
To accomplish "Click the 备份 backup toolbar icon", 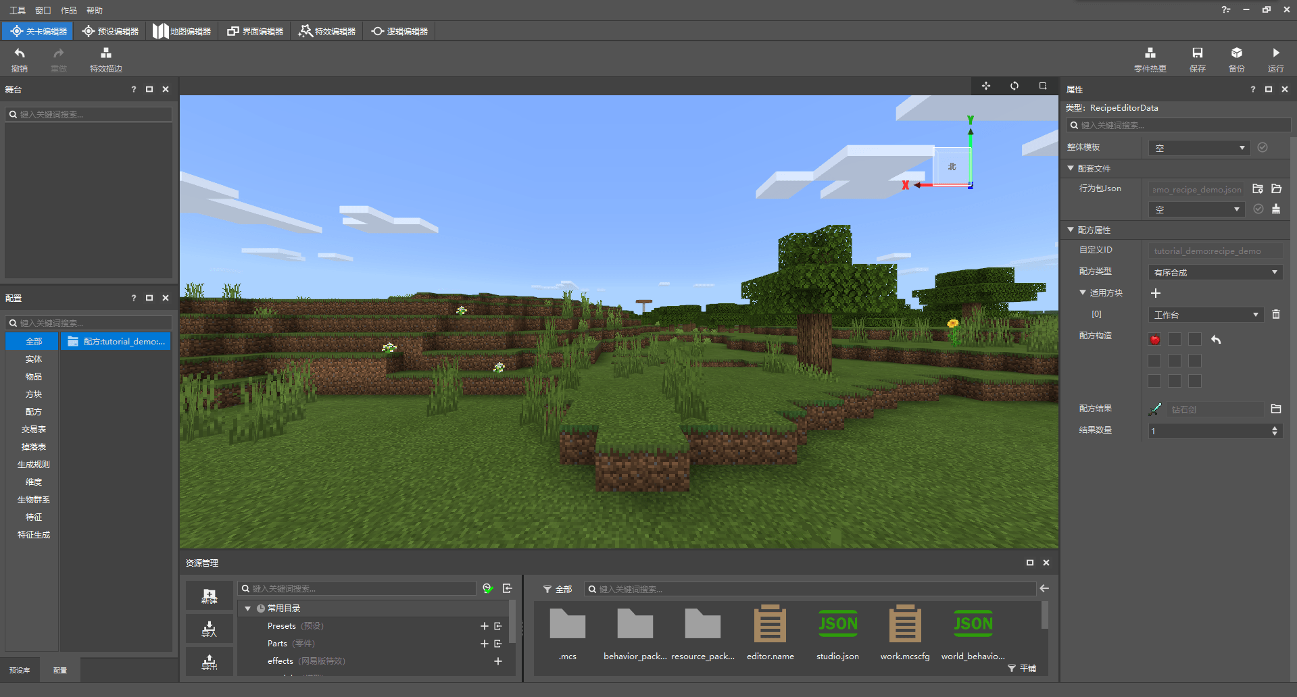I will [x=1236, y=59].
